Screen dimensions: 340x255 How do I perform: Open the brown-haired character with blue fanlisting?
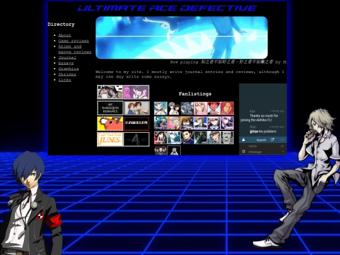(x=214, y=137)
